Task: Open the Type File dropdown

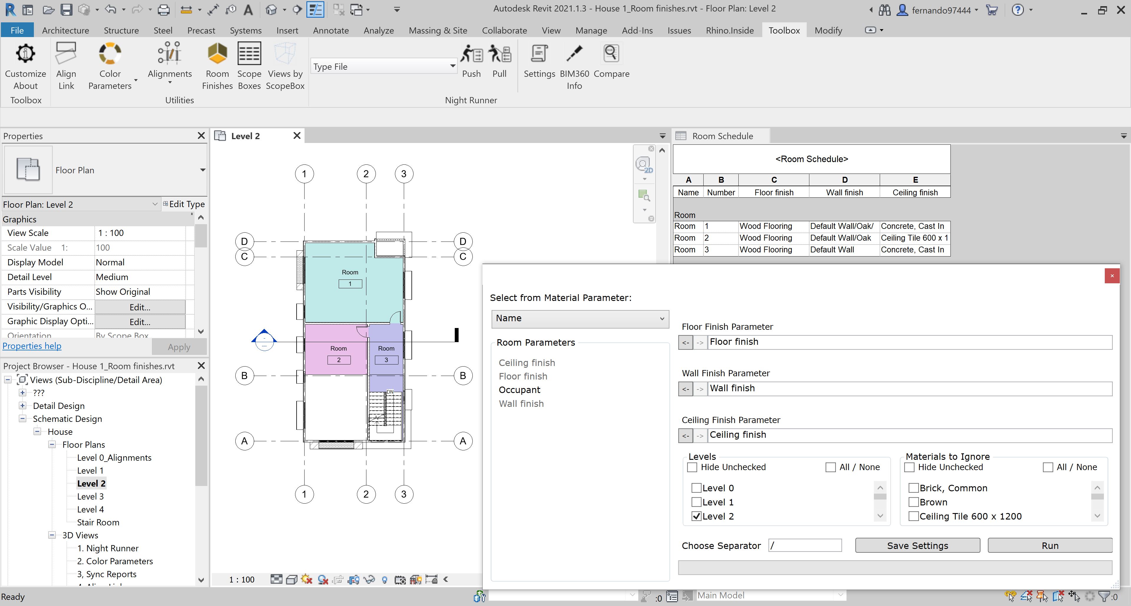Action: pos(384,67)
